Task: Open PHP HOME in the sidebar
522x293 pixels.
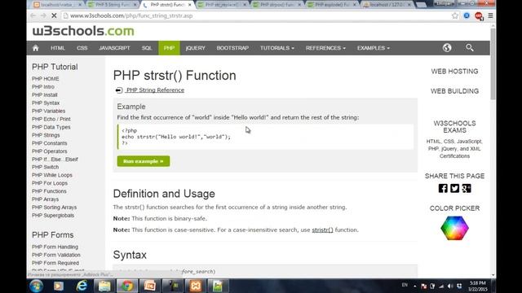Action: click(x=46, y=79)
